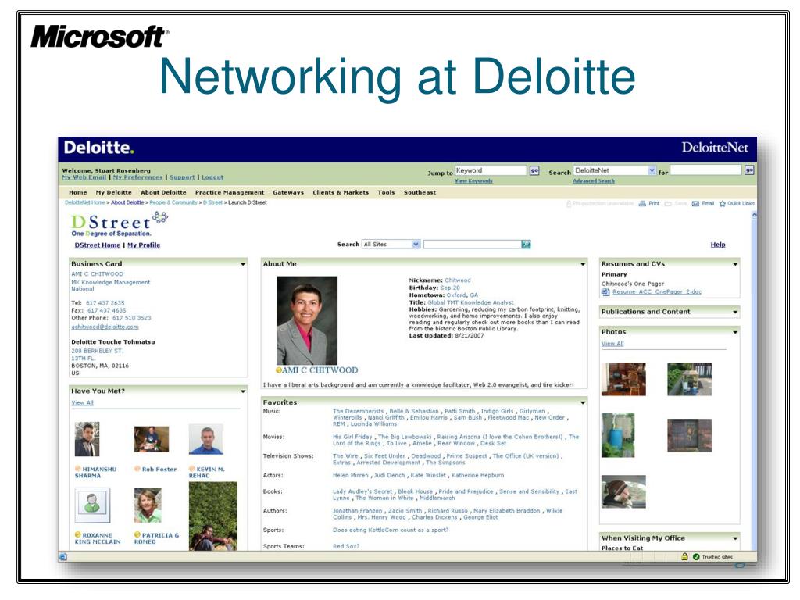Click The Decemberists in Music favorites
This screenshot has height=600, width=800.
coord(358,411)
